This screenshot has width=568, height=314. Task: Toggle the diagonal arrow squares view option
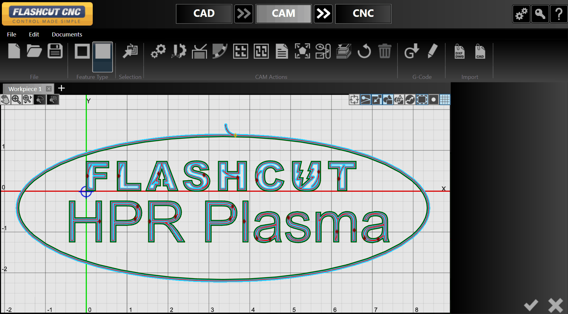[x=377, y=100]
